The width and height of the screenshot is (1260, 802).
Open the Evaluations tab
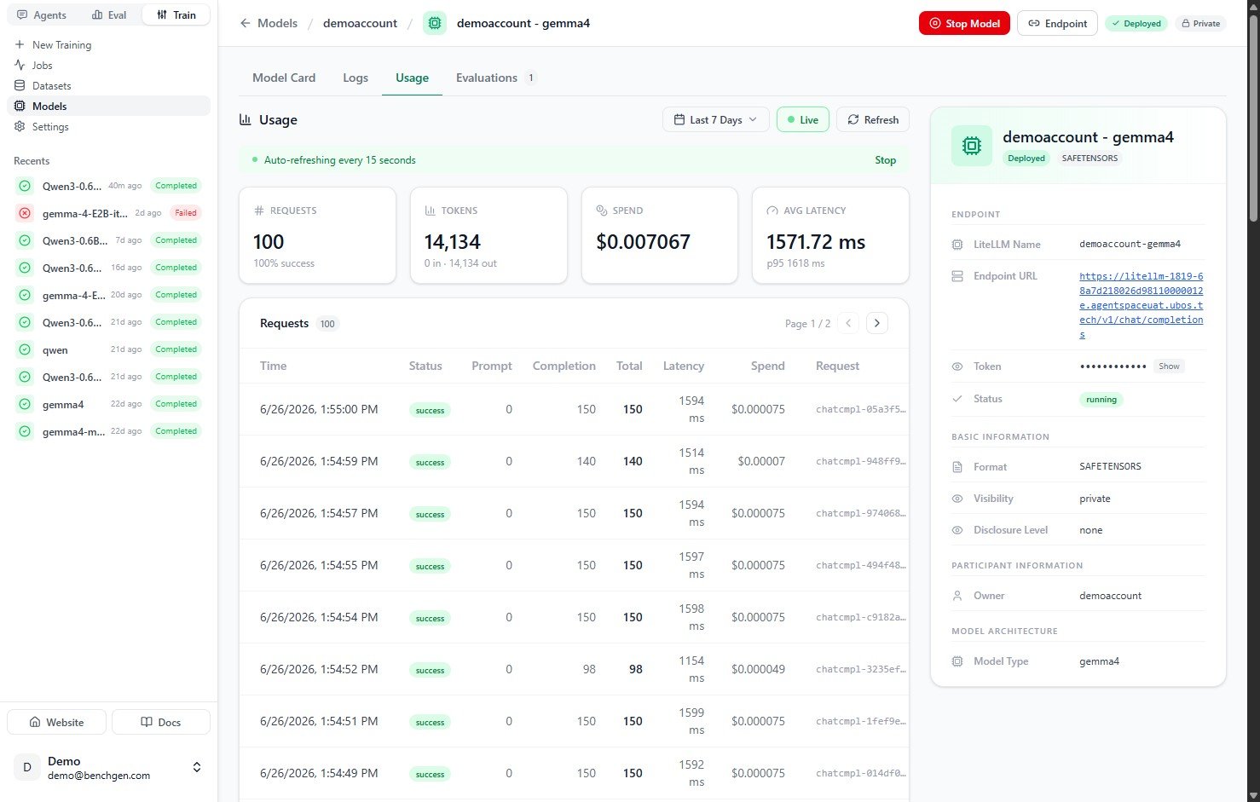pyautogui.click(x=495, y=78)
